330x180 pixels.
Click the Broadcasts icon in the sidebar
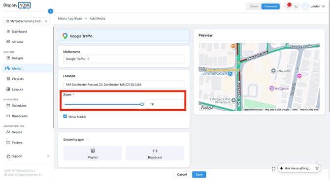tap(8, 116)
